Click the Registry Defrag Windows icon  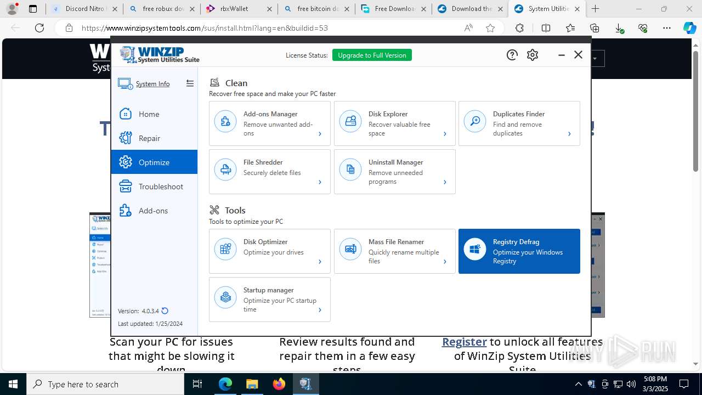pos(475,250)
